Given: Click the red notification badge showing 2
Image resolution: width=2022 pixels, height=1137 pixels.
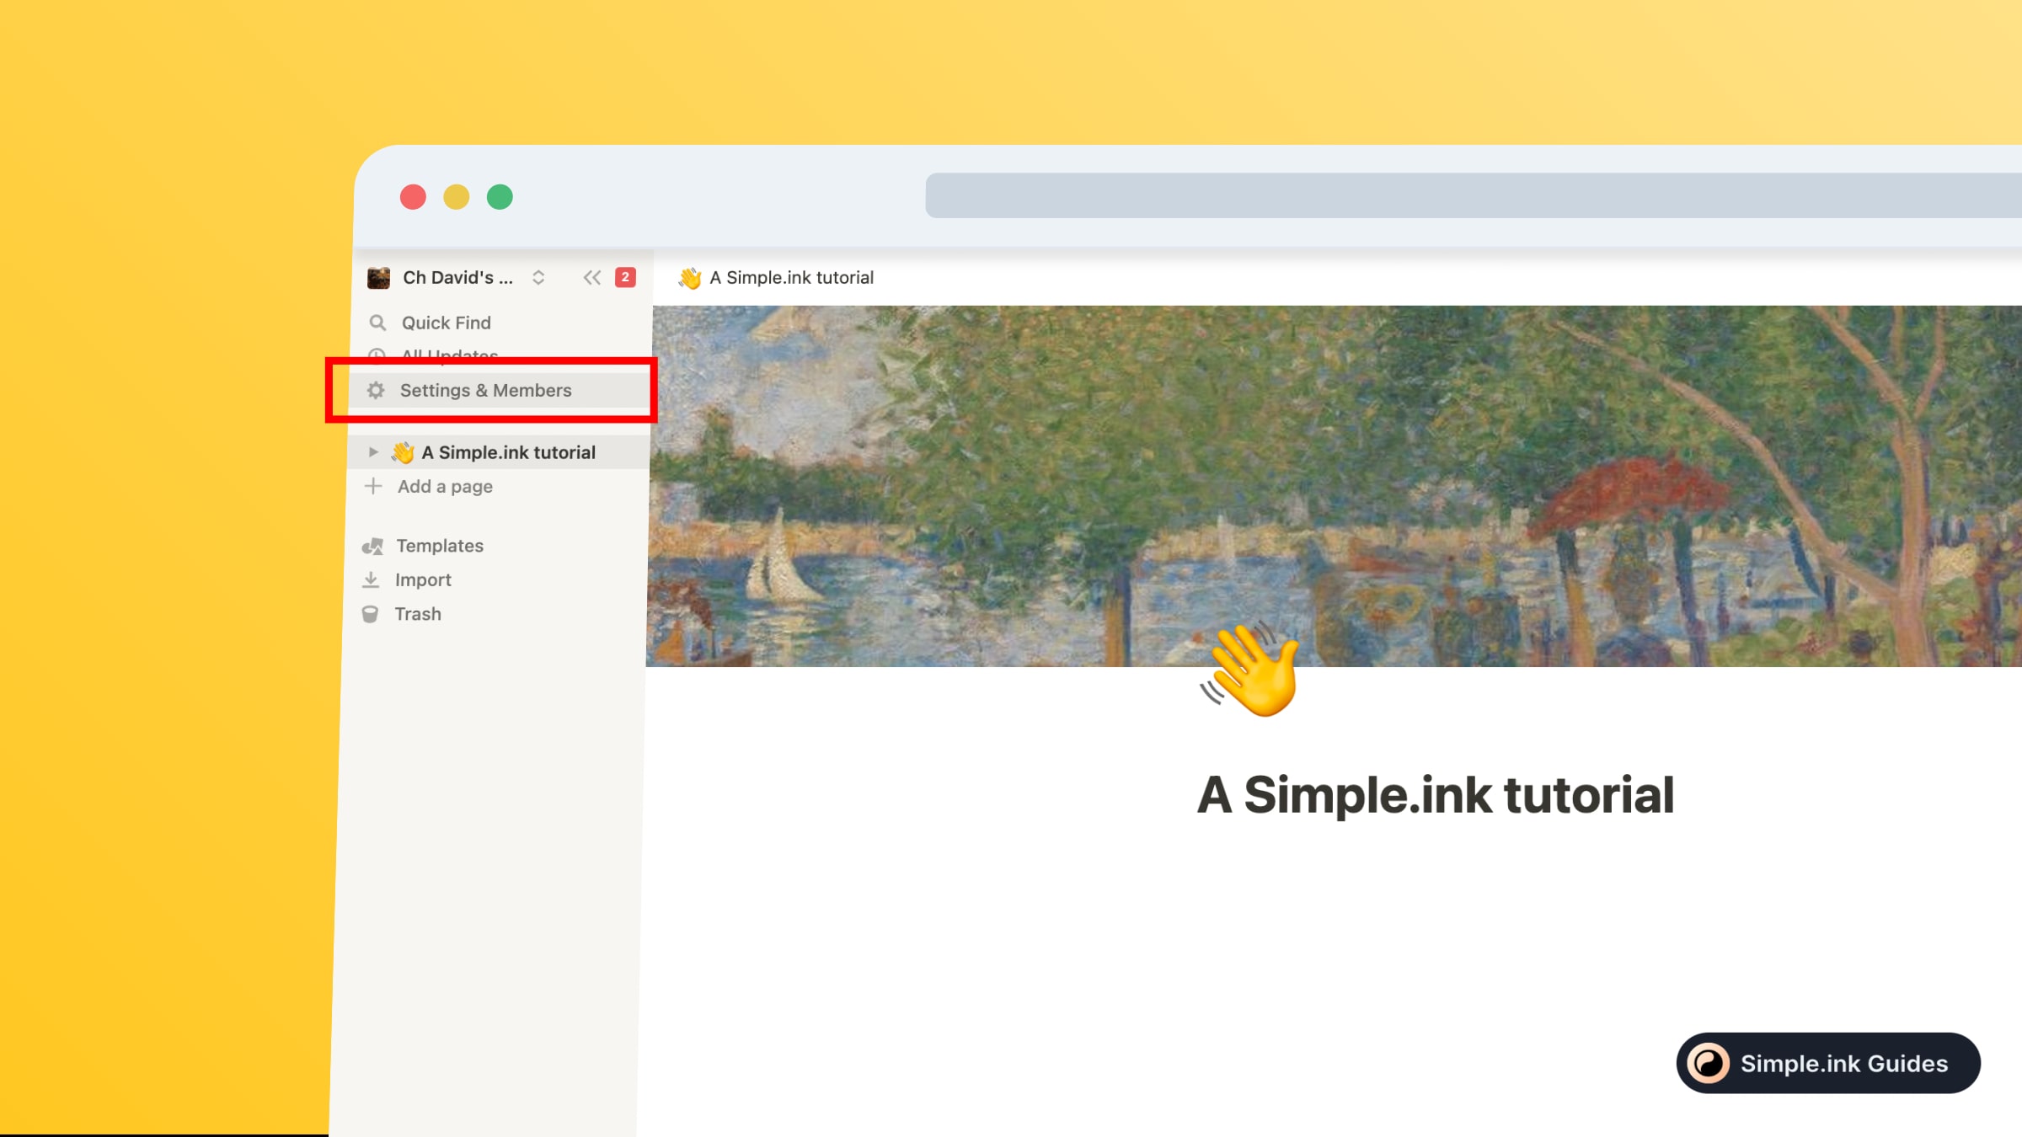Looking at the screenshot, I should (x=625, y=277).
